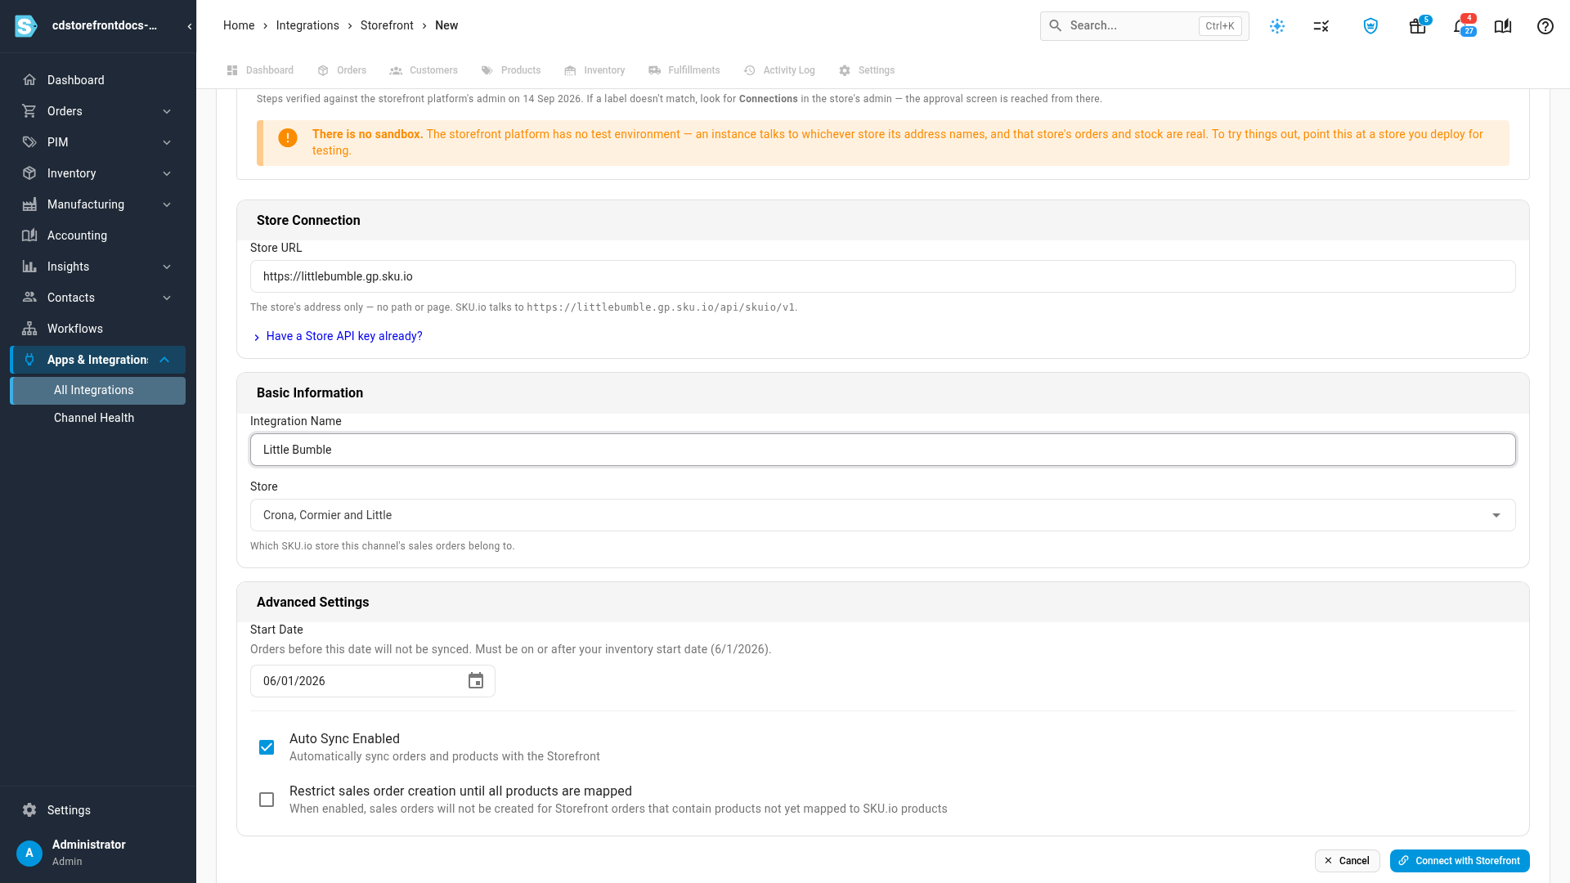Switch to the Products tab

pos(511,70)
